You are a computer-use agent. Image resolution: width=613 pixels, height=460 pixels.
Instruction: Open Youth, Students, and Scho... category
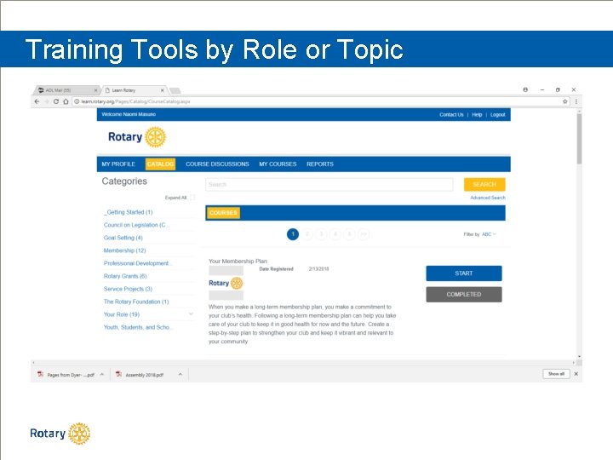click(138, 327)
